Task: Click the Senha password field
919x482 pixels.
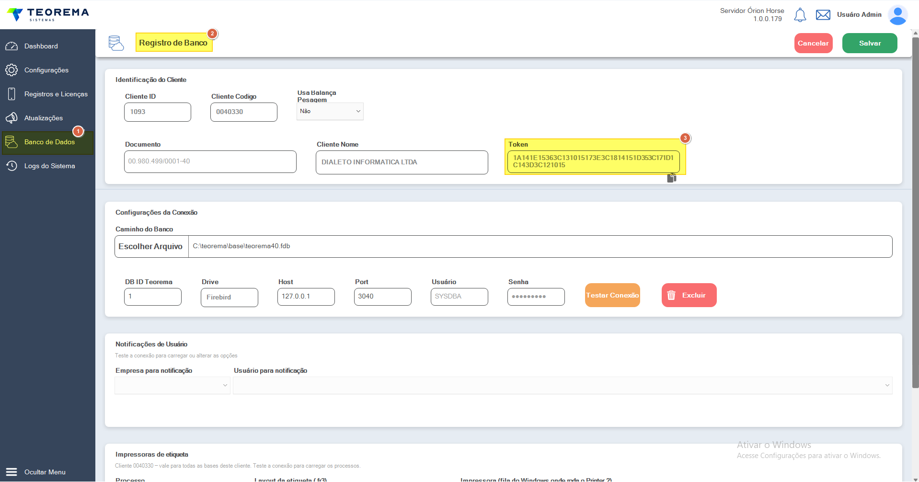Action: tap(536, 297)
